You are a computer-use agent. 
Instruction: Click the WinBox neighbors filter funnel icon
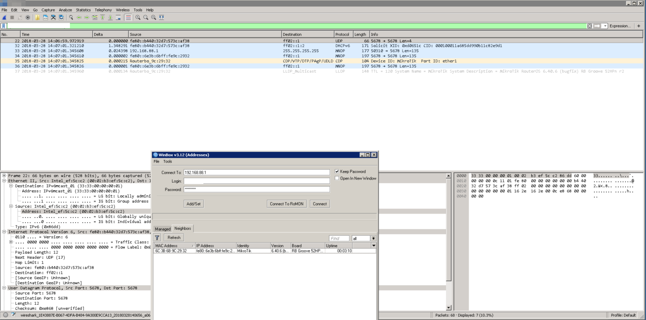click(x=157, y=237)
